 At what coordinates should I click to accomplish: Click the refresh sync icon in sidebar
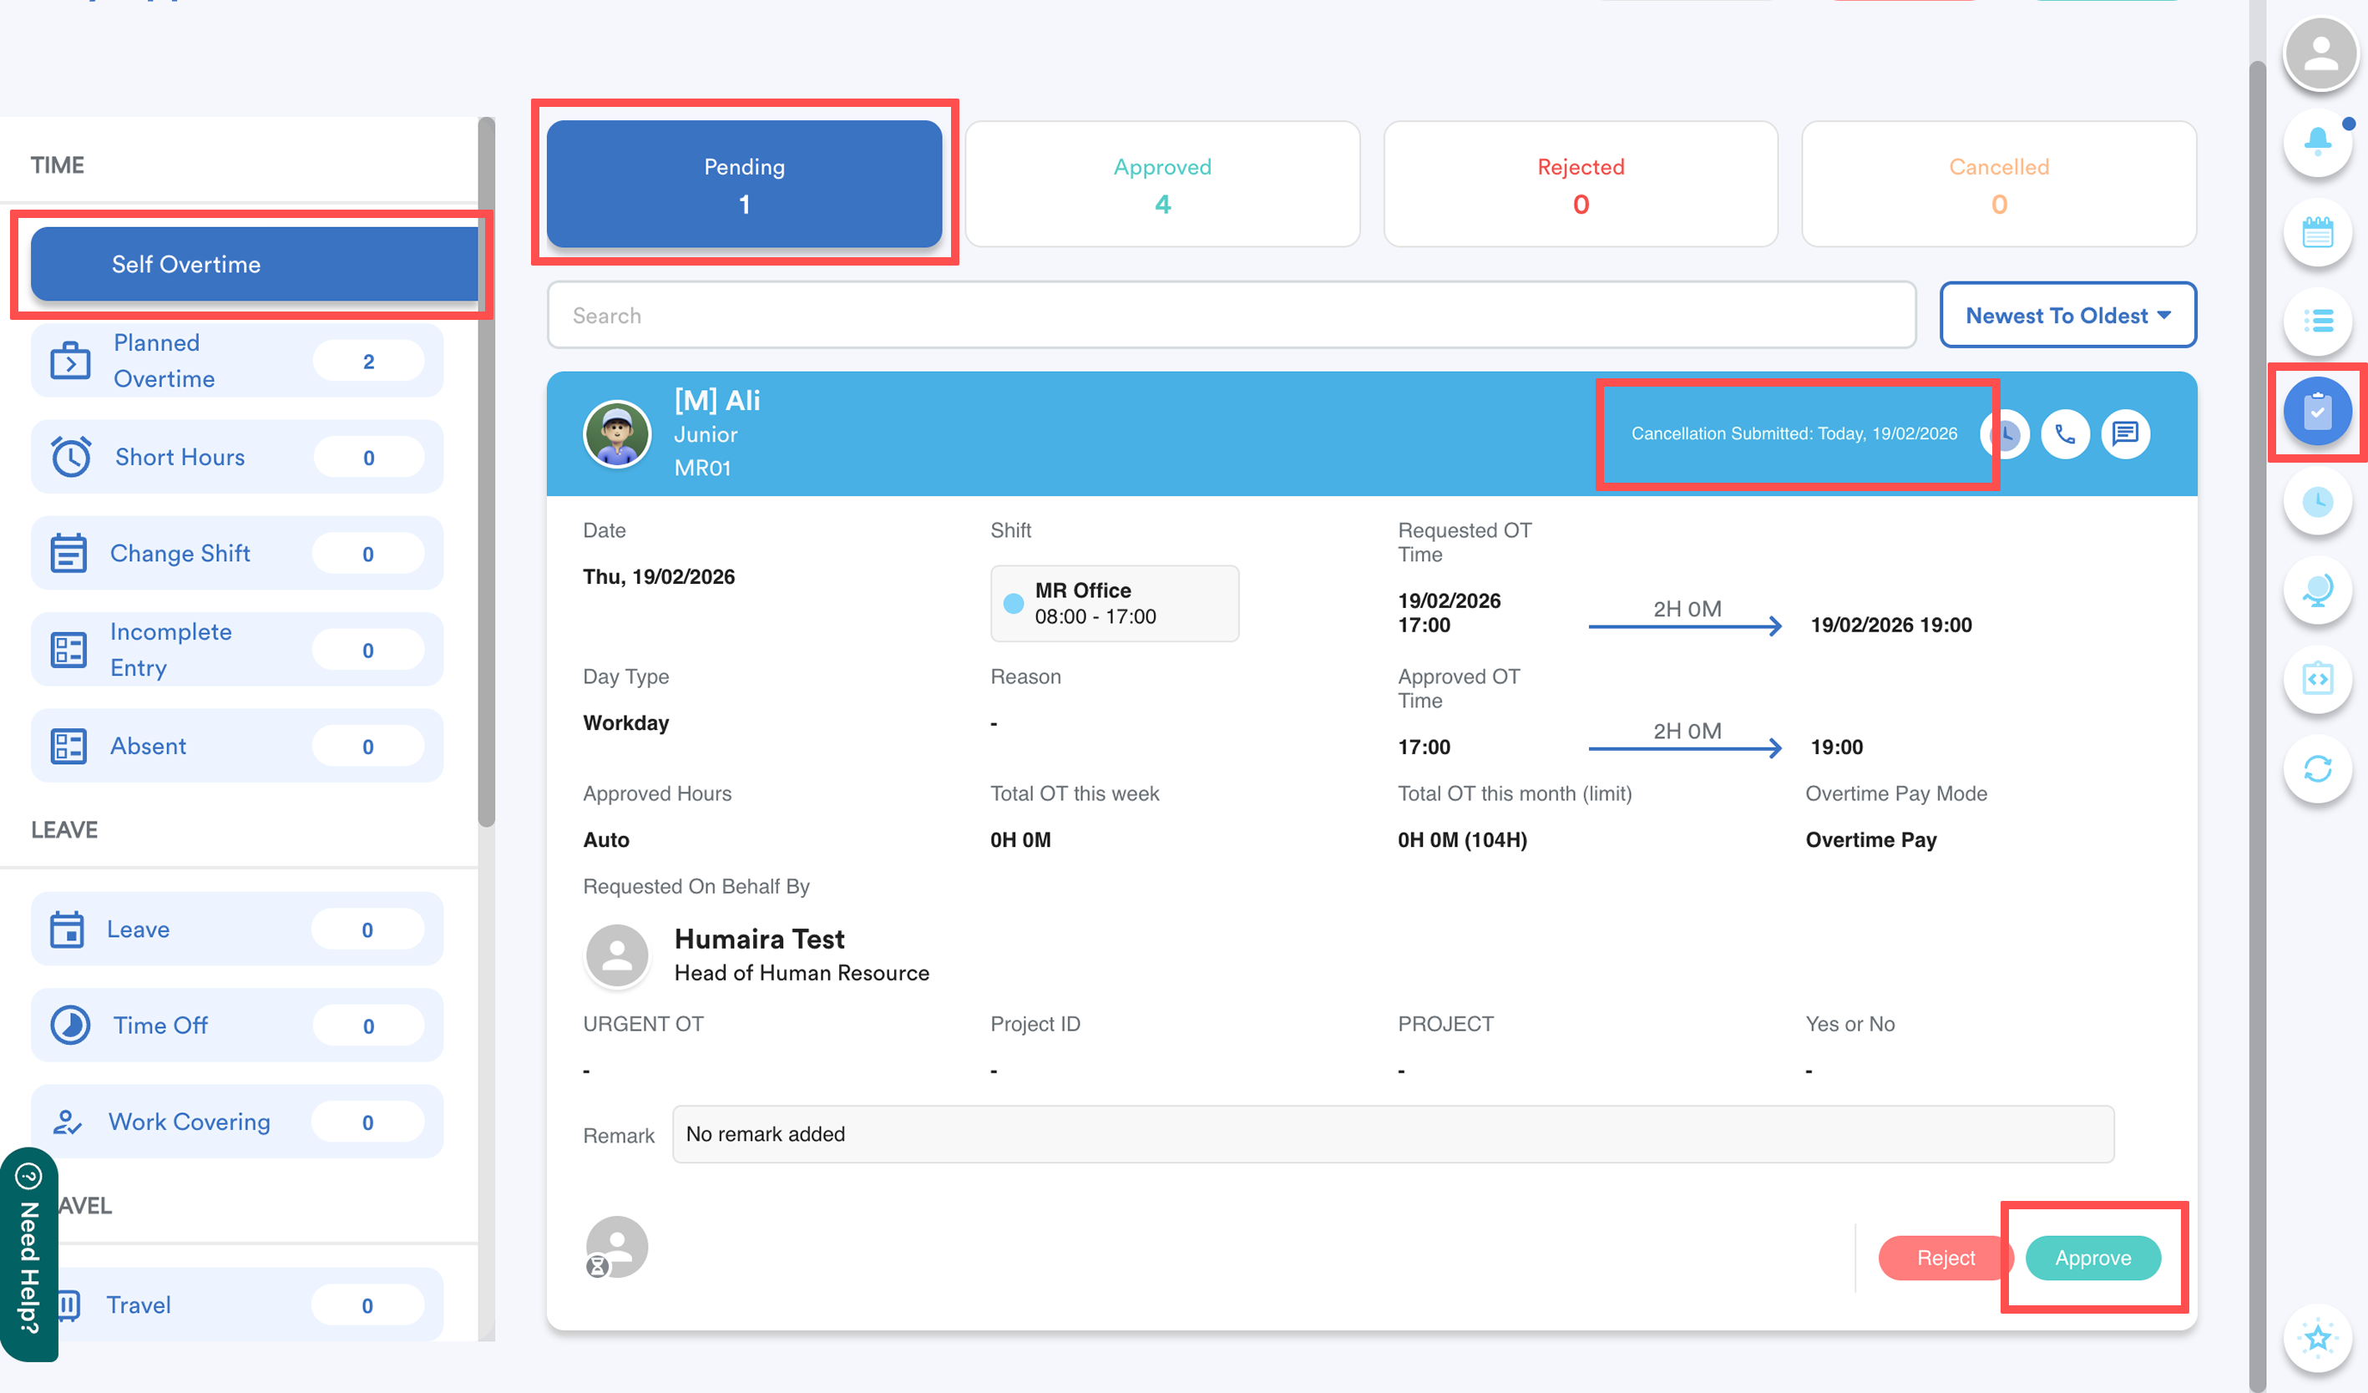point(2317,769)
